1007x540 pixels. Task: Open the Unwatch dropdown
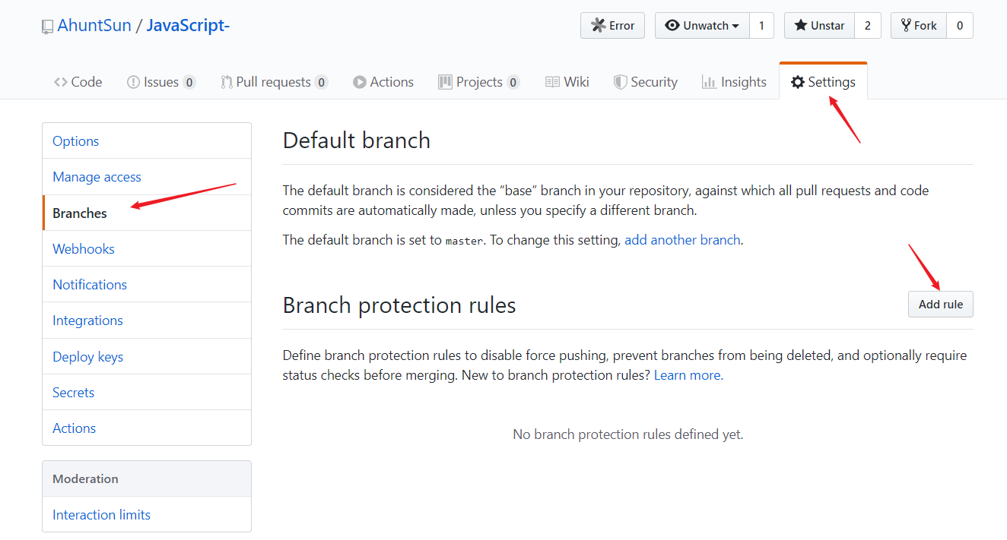coord(702,26)
